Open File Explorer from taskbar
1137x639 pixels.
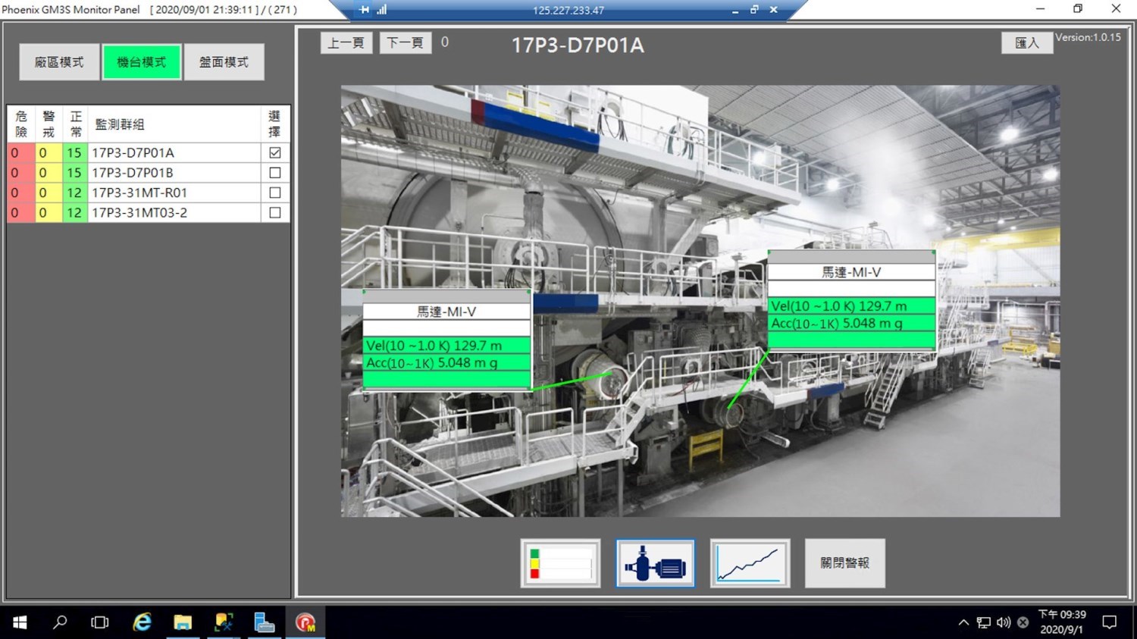[183, 622]
